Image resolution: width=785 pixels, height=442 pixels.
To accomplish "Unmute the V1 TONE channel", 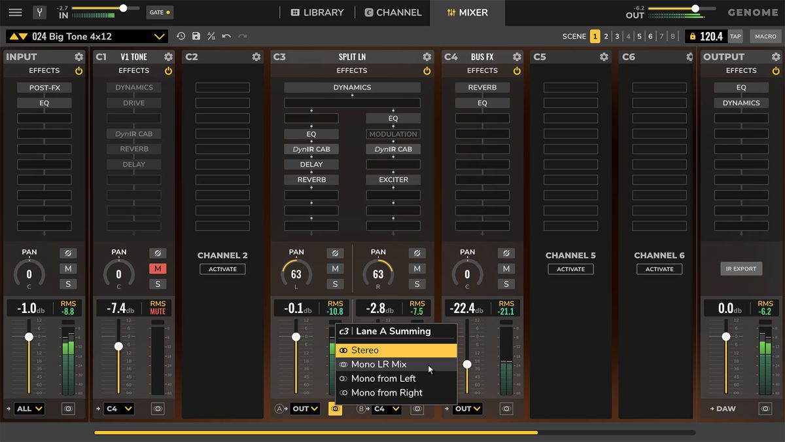I will pyautogui.click(x=157, y=268).
